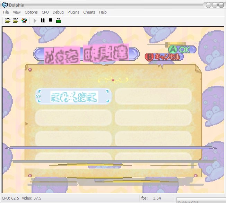
Task: Click the Play emulation button
Action: pos(35,20)
